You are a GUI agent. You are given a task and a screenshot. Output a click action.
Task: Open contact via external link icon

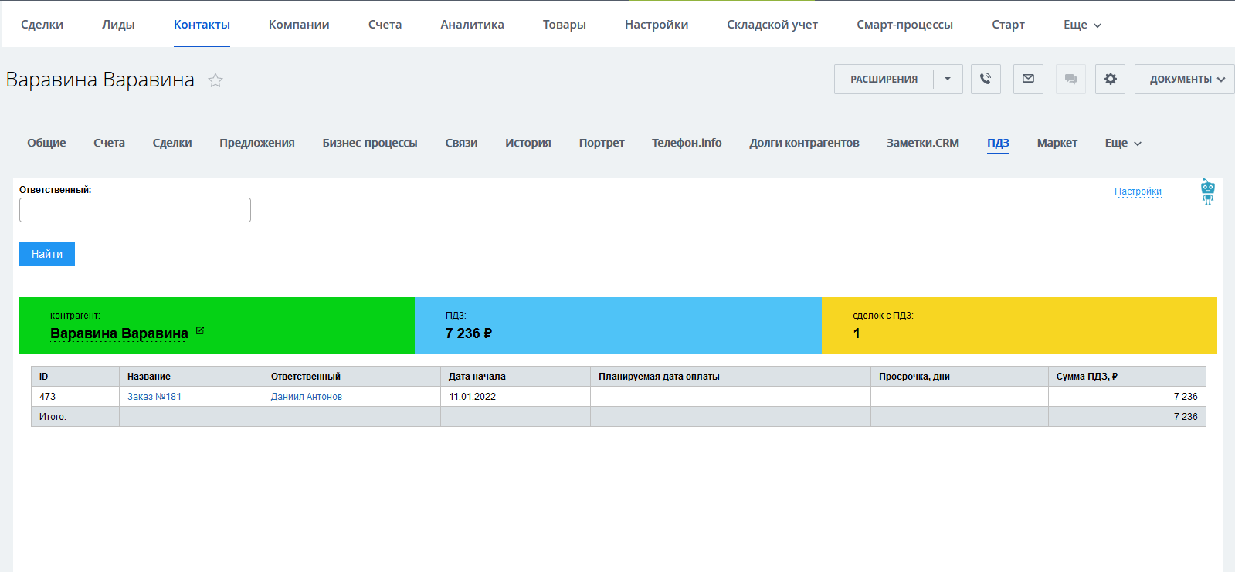pyautogui.click(x=200, y=330)
